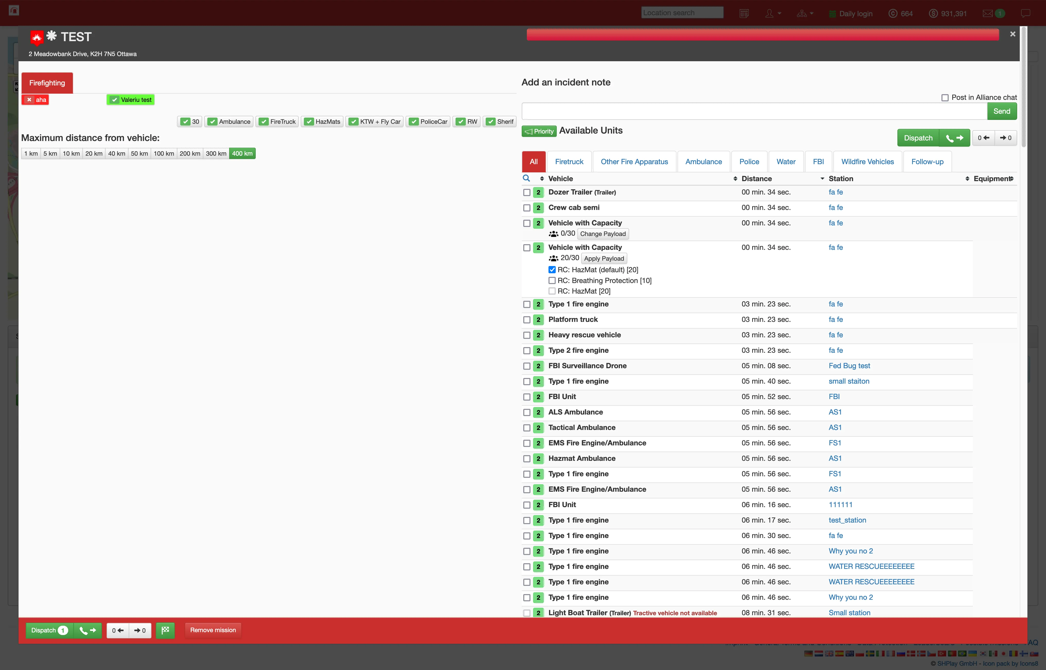Select the Dozer Trailer vehicle checkbox
The height and width of the screenshot is (670, 1046).
click(x=527, y=192)
